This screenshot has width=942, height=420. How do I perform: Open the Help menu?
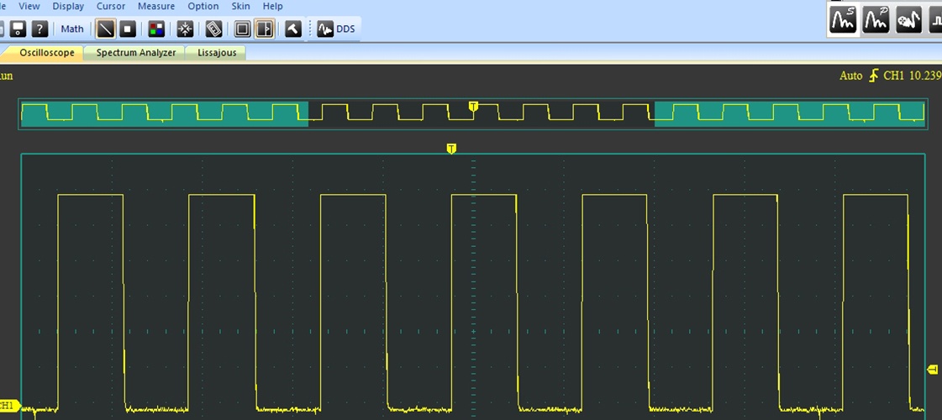click(273, 6)
